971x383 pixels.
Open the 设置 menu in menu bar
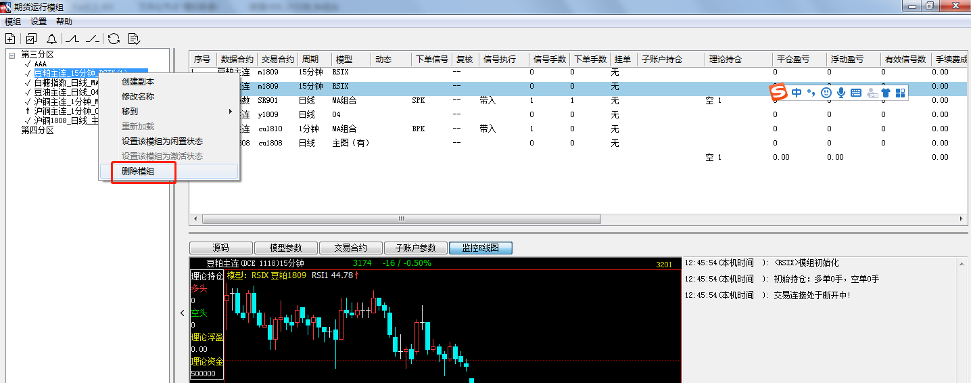tap(39, 22)
